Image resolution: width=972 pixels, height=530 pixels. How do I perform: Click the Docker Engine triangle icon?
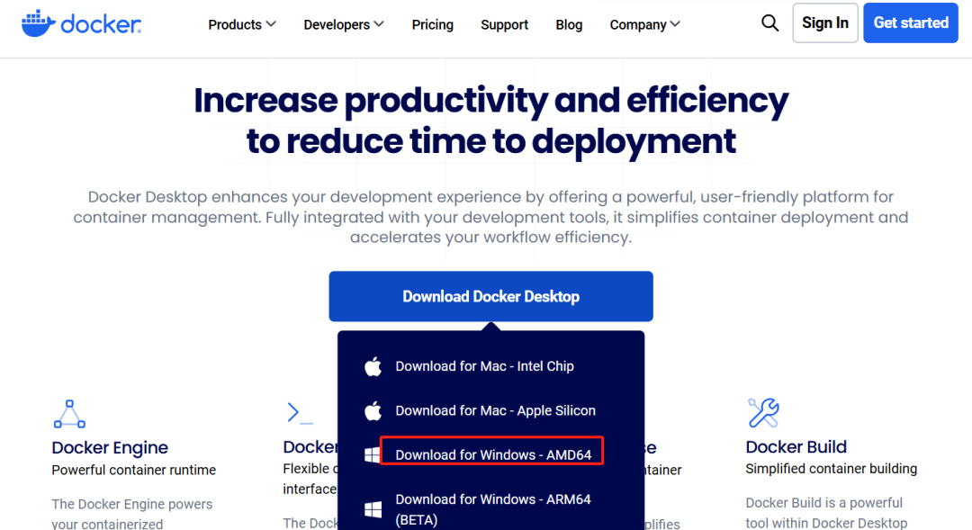tap(69, 414)
